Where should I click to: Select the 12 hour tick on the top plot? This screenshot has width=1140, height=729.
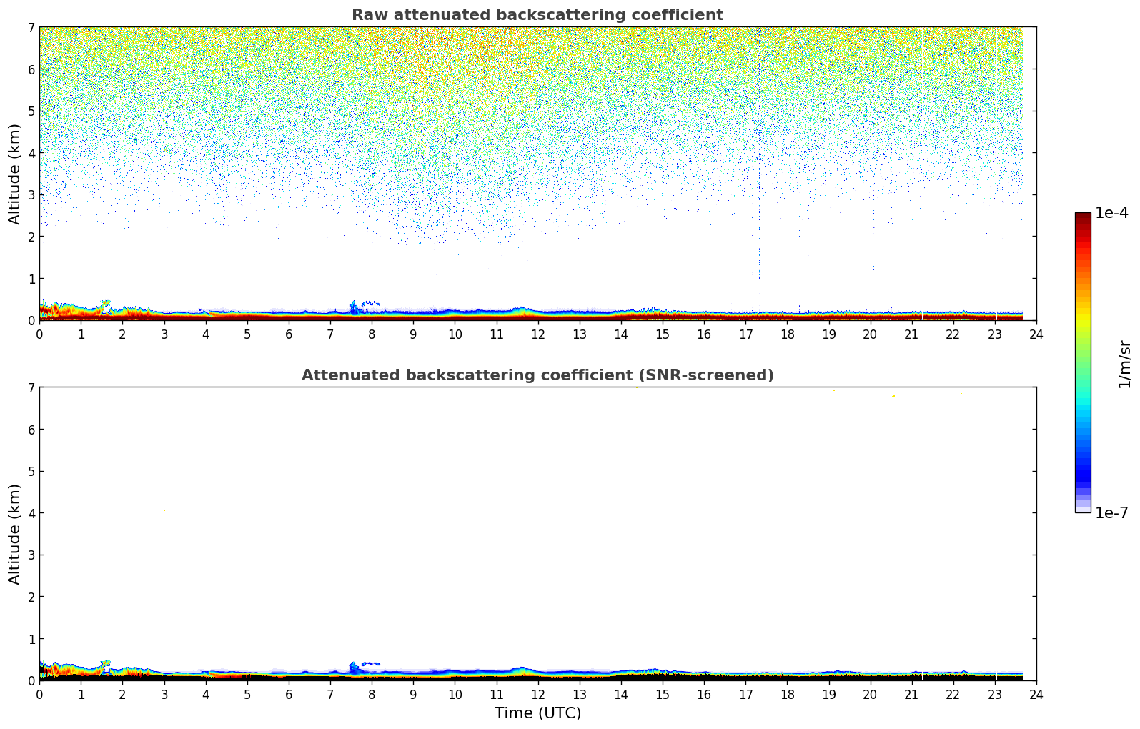tap(537, 334)
